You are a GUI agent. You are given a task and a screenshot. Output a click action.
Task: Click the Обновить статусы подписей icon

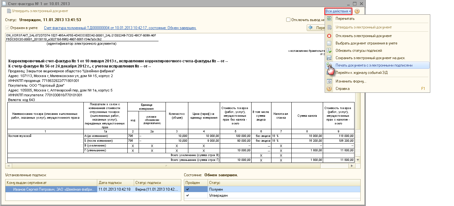[x=329, y=51]
